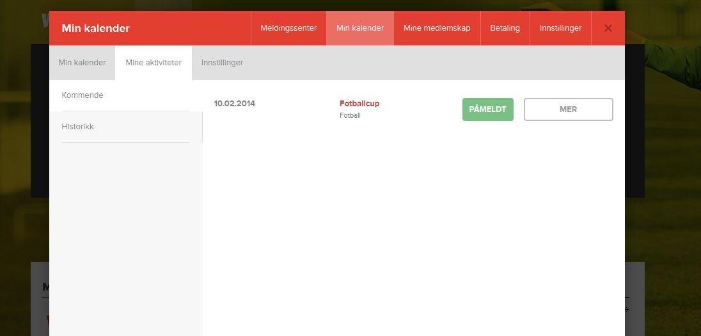
Task: Click the green PÅMELDT button
Action: click(x=488, y=109)
